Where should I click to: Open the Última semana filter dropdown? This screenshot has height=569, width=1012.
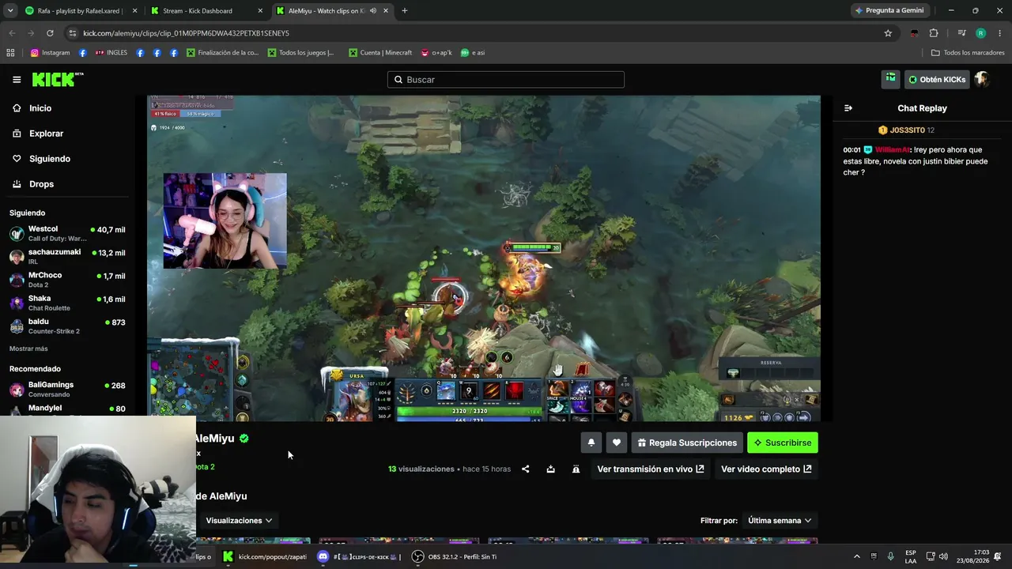coord(780,520)
